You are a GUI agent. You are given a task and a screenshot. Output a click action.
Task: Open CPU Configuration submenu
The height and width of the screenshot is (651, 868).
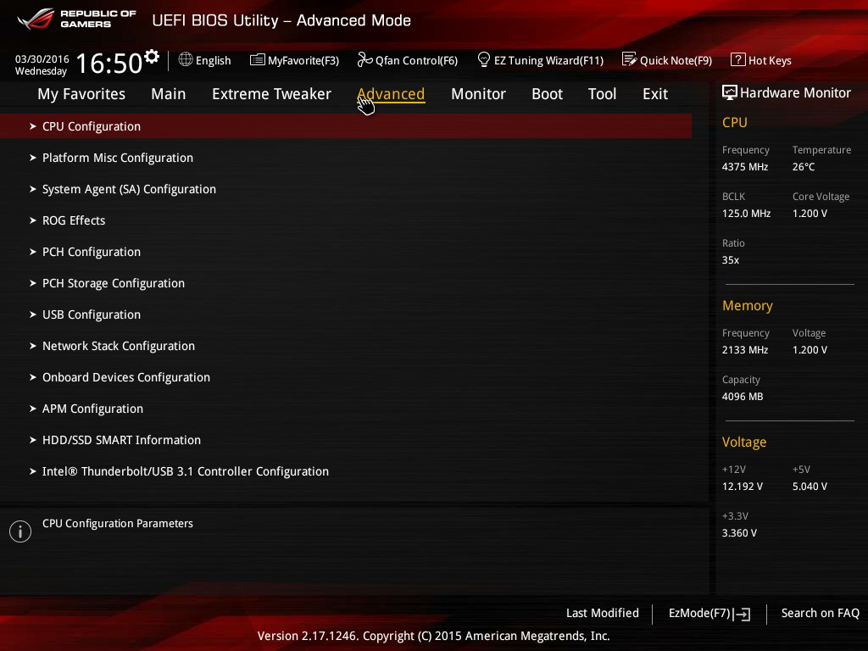pyautogui.click(x=346, y=126)
